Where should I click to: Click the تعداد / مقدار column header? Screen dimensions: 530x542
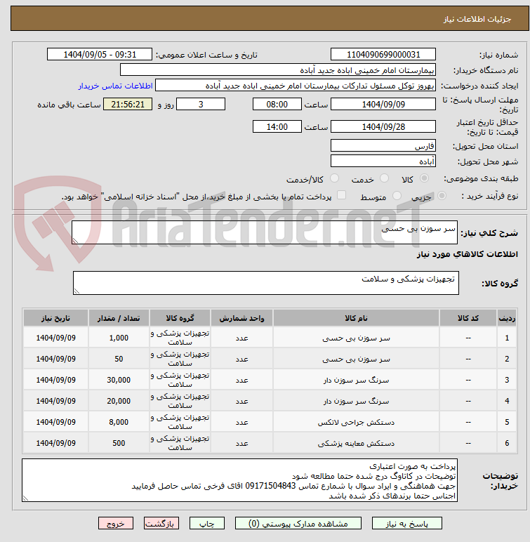coord(119,318)
